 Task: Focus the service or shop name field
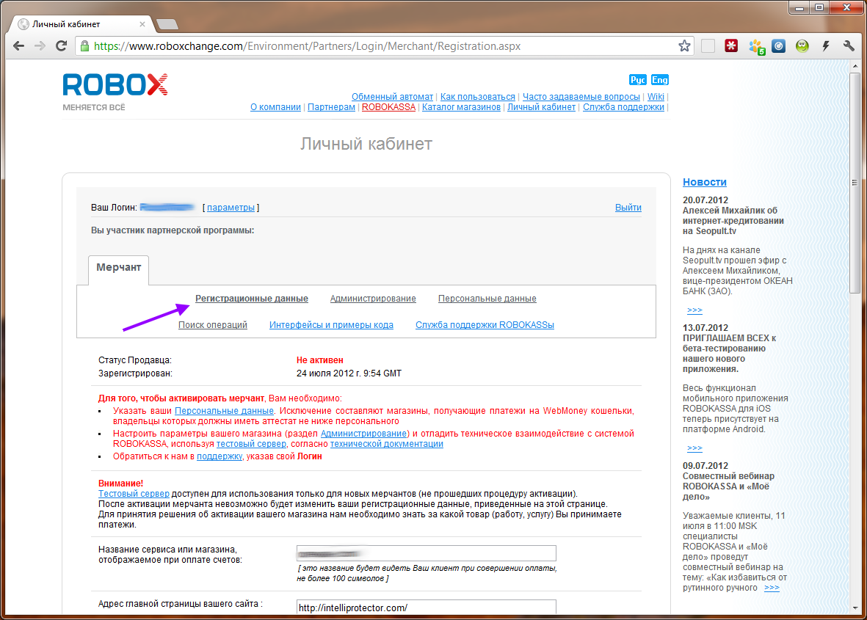(427, 553)
